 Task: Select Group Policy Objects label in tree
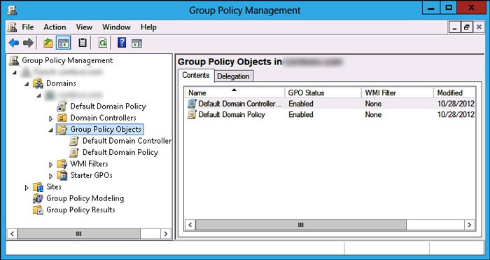point(106,129)
